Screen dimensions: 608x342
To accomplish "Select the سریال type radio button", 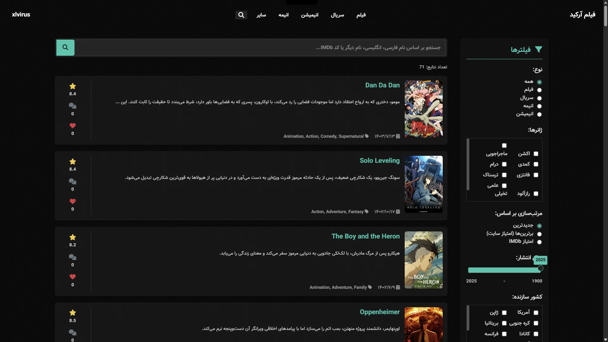I will tap(539, 98).
